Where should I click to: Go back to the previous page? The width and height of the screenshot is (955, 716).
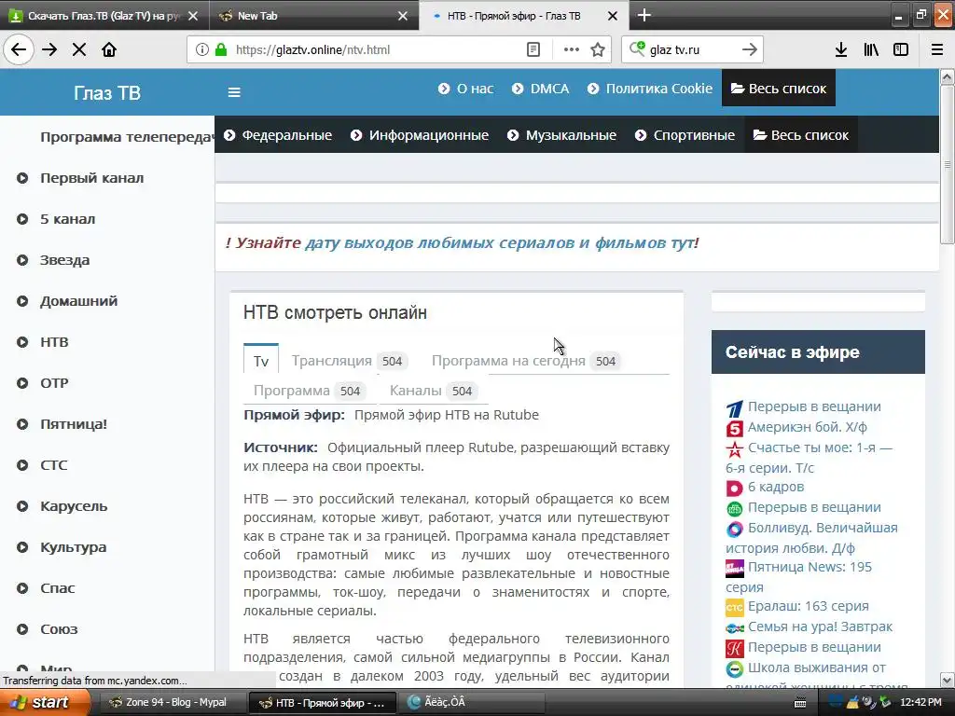[19, 49]
